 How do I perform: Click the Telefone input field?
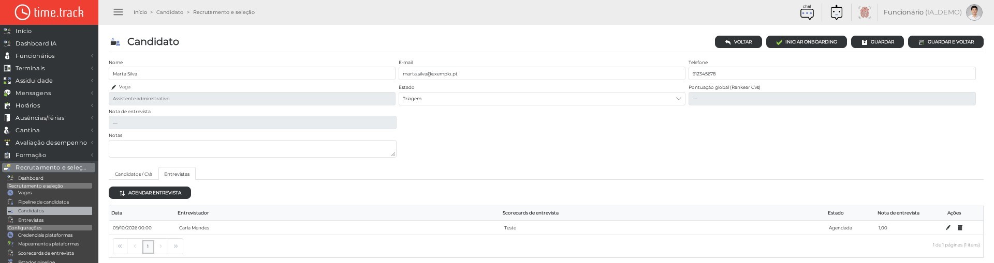832,74
